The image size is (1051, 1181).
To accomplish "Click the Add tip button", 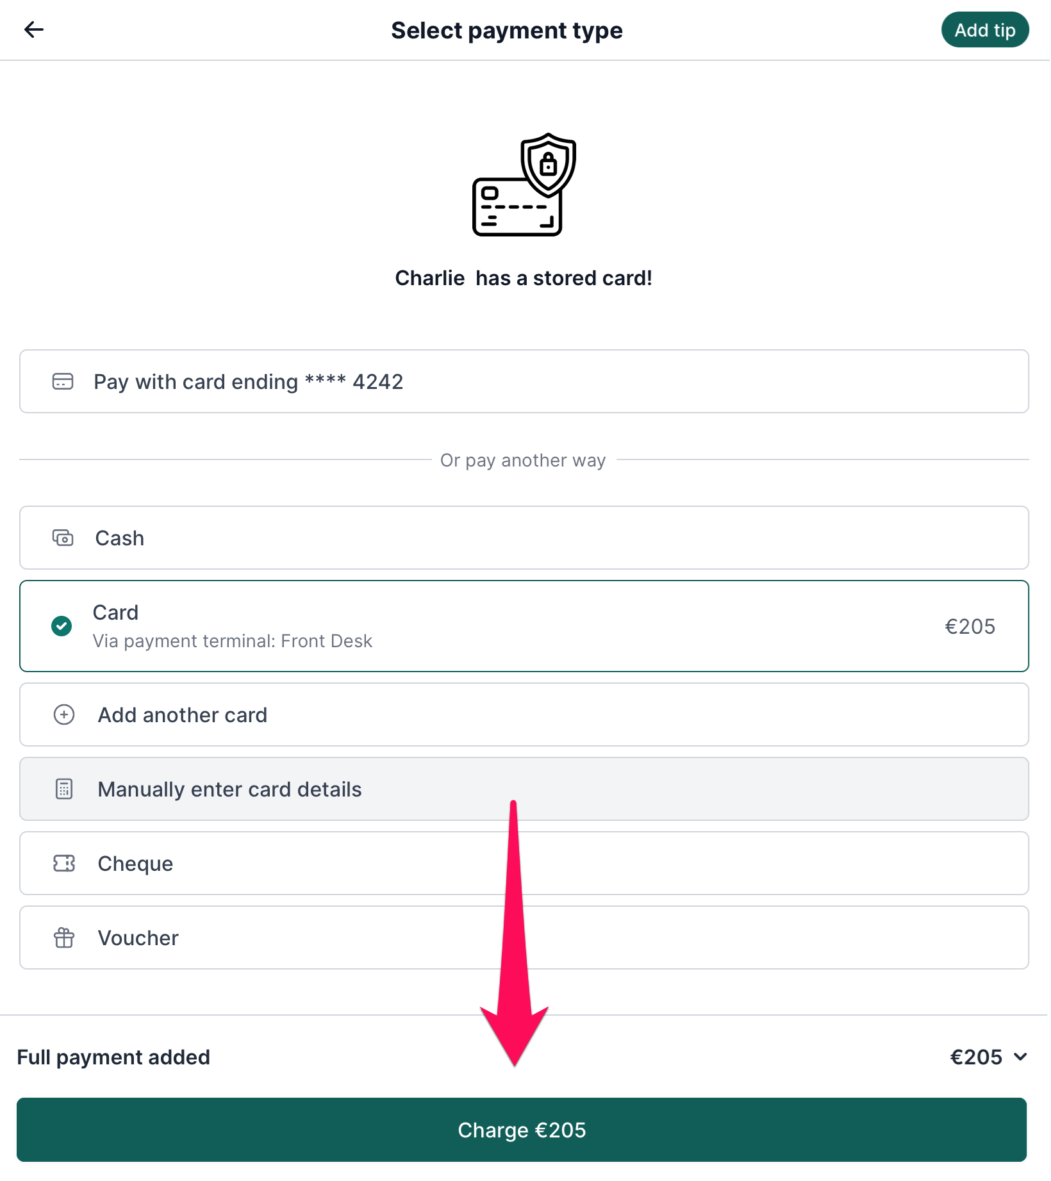I will 985,30.
